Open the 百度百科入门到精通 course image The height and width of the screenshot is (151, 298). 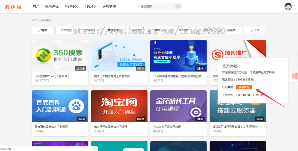point(60,106)
